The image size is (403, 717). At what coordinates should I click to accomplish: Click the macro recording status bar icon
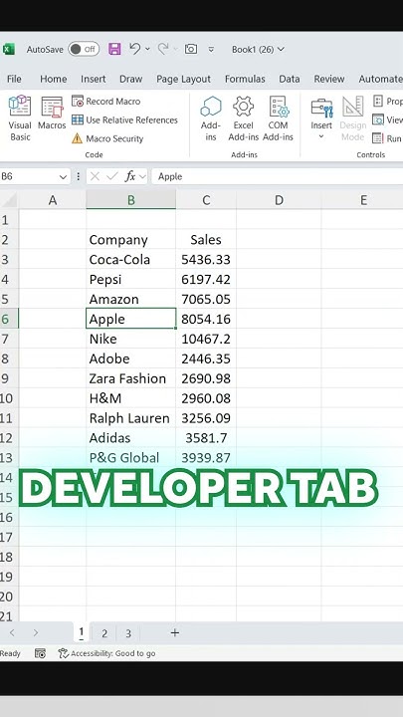coord(40,653)
